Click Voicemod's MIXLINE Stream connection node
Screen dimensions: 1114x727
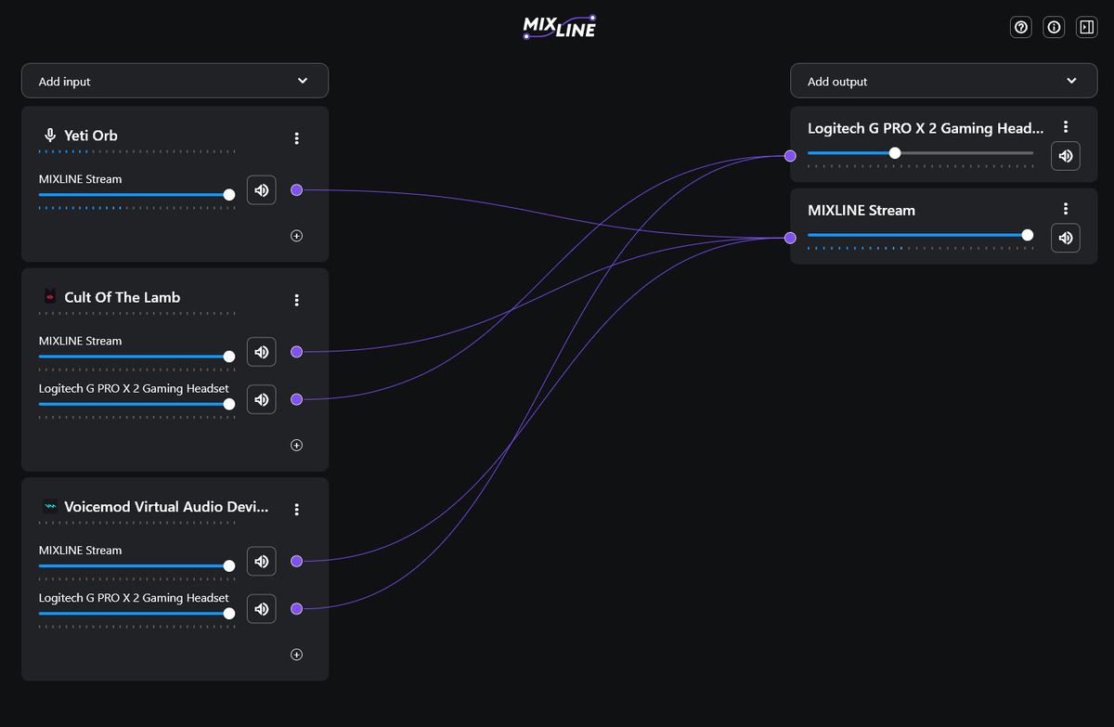pos(297,561)
